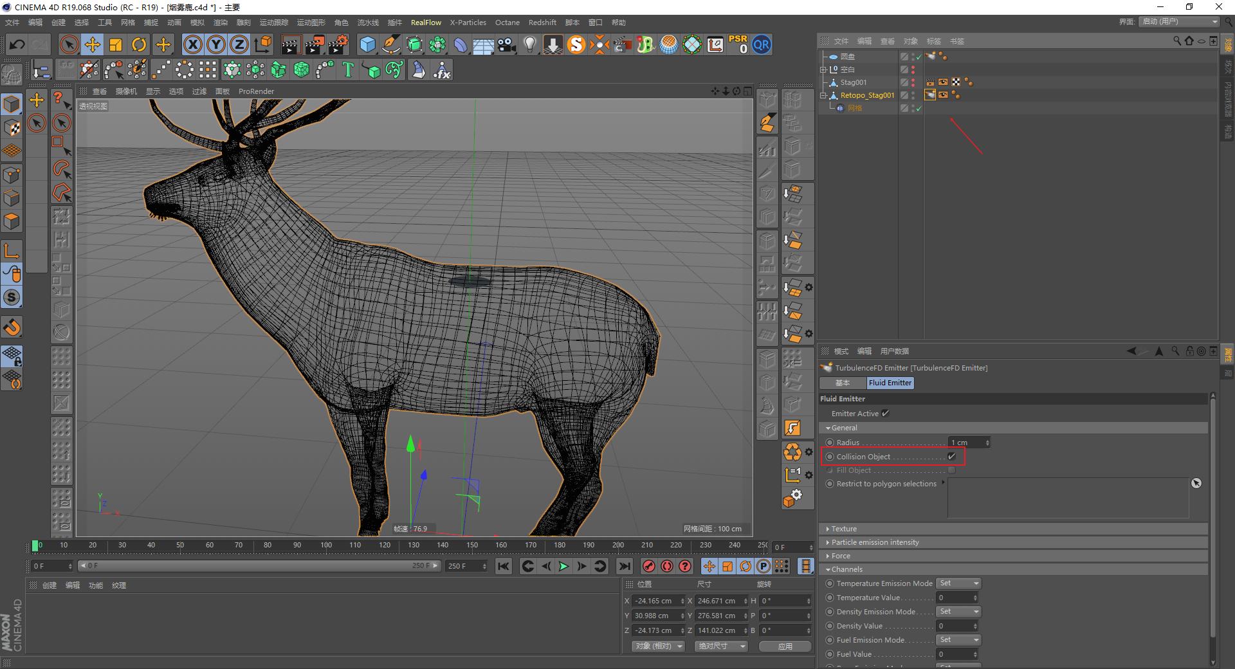Screen dimensions: 1235x669
Task: Lock the Y axis using the Y icon
Action: click(215, 44)
